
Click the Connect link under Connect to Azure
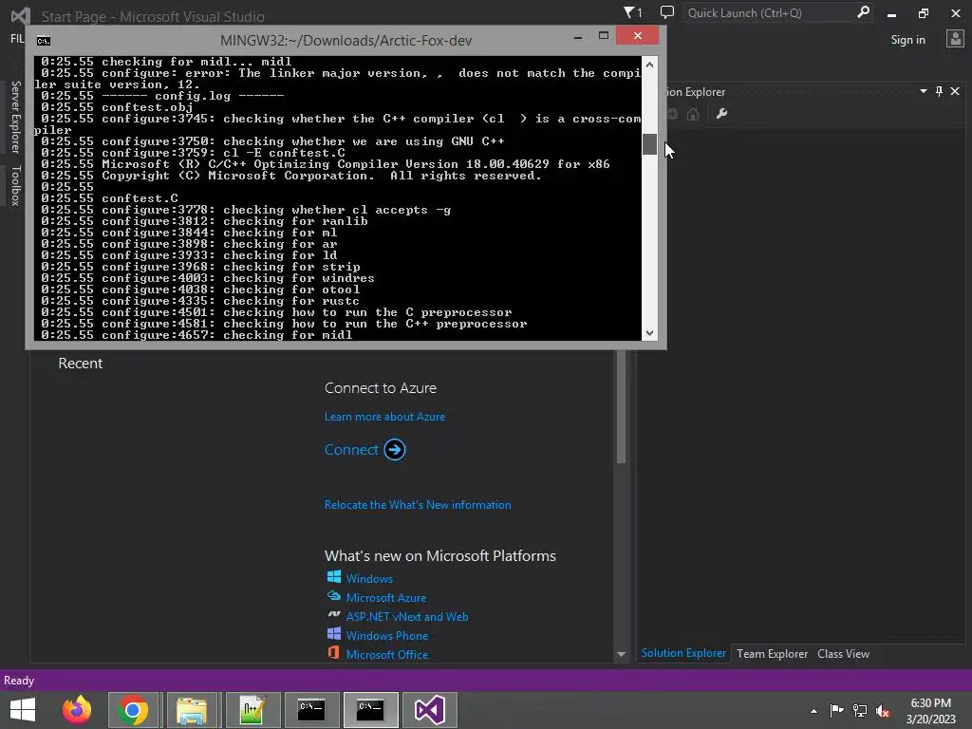[x=351, y=449]
